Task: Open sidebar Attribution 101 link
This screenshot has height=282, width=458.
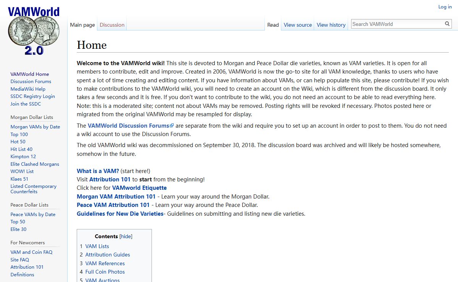Action: pos(27,267)
